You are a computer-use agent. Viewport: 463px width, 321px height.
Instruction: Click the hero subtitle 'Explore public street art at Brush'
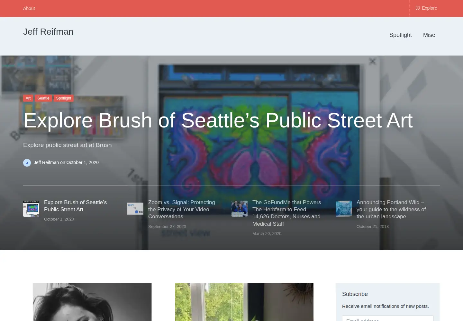coord(68,145)
